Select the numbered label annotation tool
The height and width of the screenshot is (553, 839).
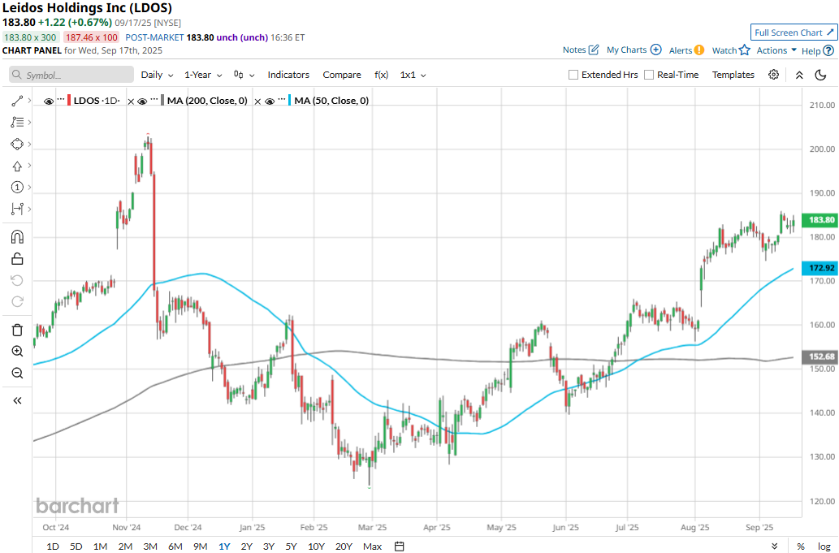tap(17, 188)
